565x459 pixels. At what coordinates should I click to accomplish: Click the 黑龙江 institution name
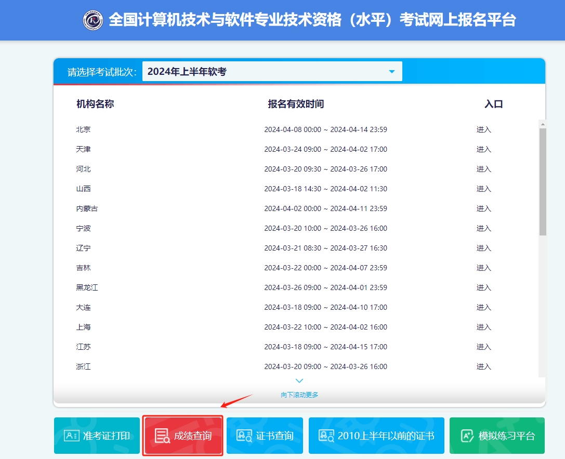point(87,288)
